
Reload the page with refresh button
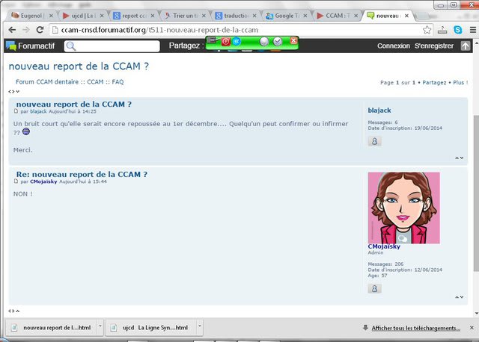click(40, 30)
